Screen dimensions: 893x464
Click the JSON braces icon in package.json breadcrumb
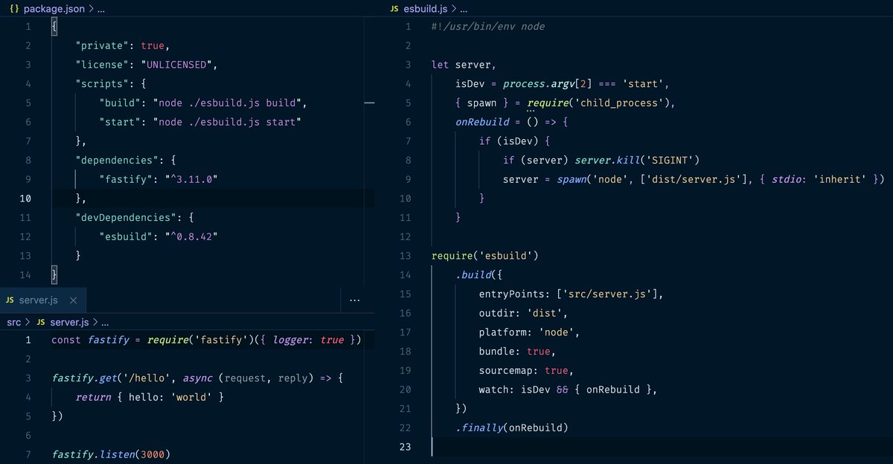click(13, 8)
